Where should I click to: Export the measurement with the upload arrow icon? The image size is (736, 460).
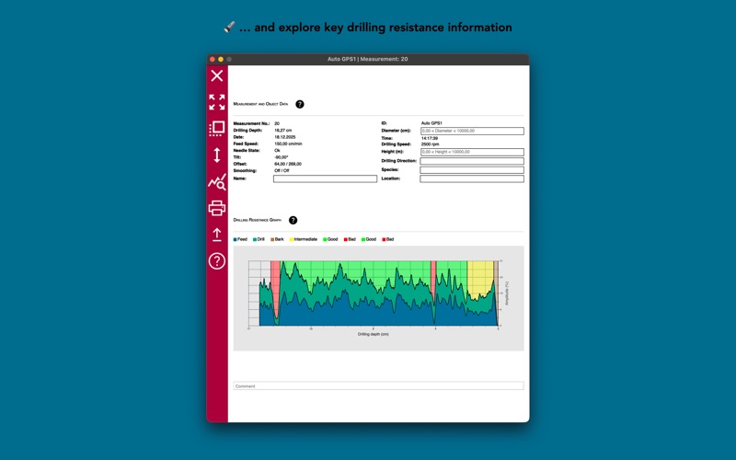pos(217,235)
